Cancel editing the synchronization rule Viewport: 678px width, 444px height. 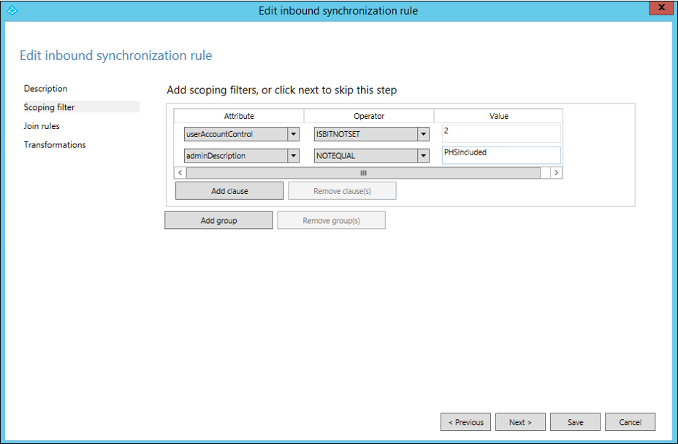pyautogui.click(x=631, y=422)
